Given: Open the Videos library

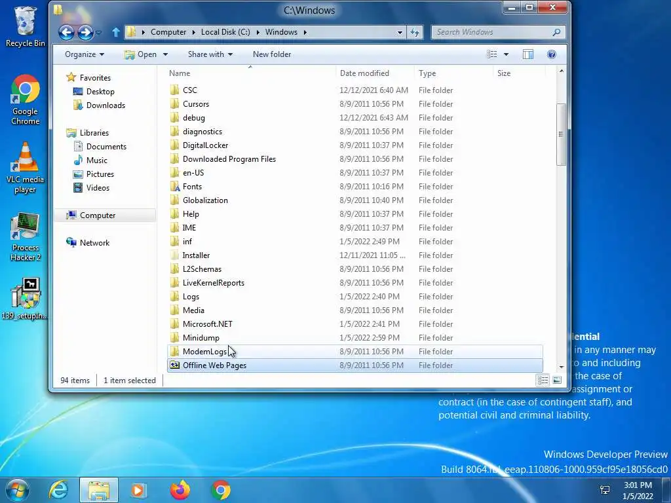Looking at the screenshot, I should coord(98,188).
